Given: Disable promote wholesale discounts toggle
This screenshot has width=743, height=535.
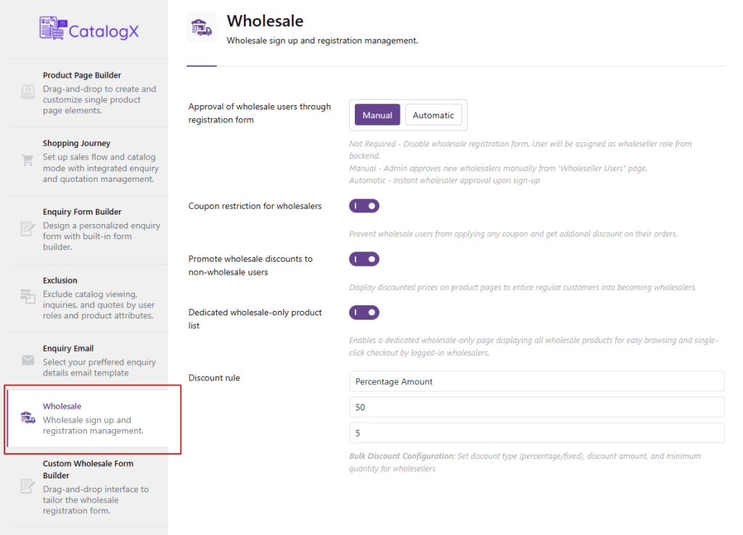Looking at the screenshot, I should pos(364,259).
